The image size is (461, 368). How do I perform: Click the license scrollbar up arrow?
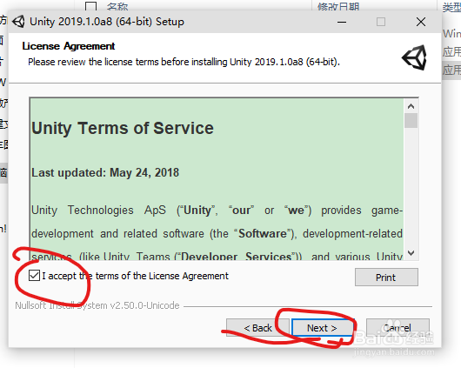411,106
